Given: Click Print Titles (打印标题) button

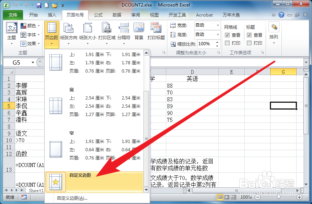Looking at the screenshot, I should [156, 31].
